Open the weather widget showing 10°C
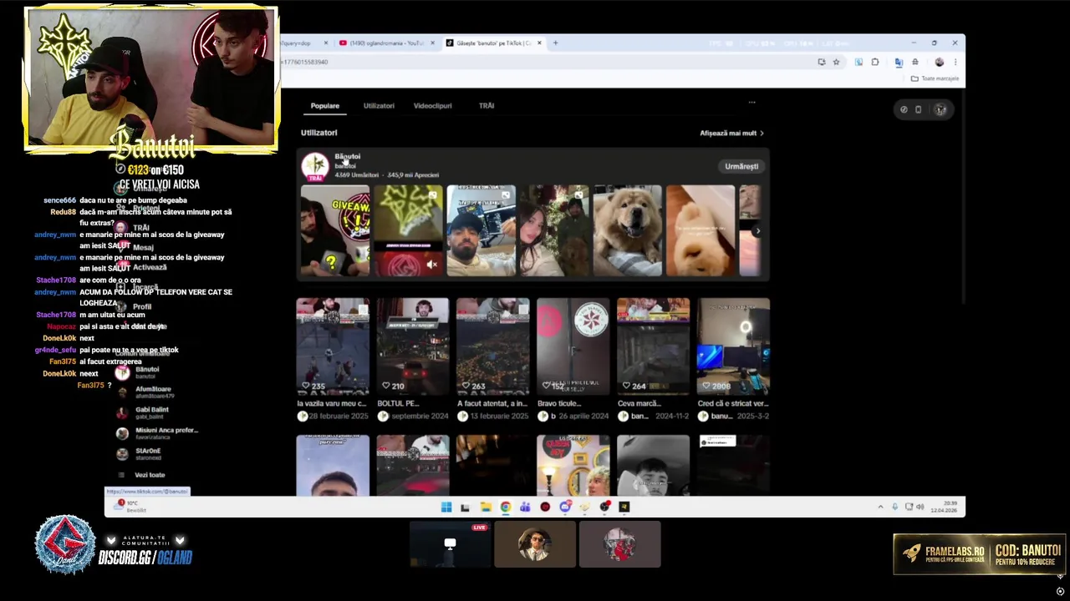The height and width of the screenshot is (601, 1070). click(130, 506)
